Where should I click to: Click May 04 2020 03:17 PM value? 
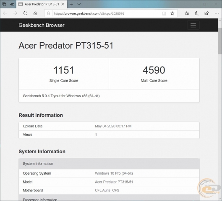click(x=113, y=126)
